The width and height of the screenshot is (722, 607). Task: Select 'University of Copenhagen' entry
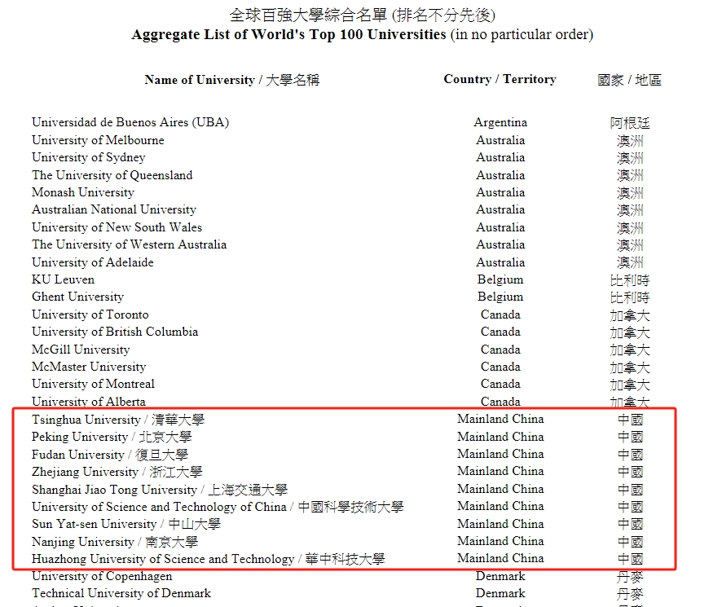tap(102, 577)
